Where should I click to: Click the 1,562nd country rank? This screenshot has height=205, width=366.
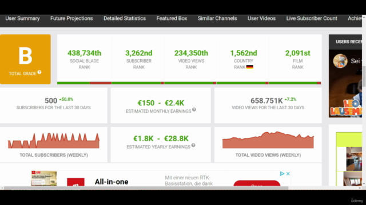(244, 53)
